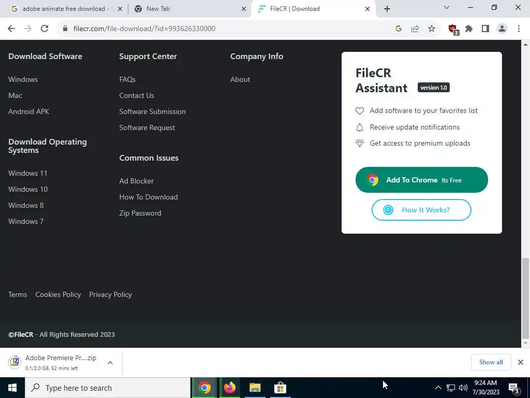Open Firefox from the taskbar
This screenshot has width=530, height=398.
tap(229, 388)
